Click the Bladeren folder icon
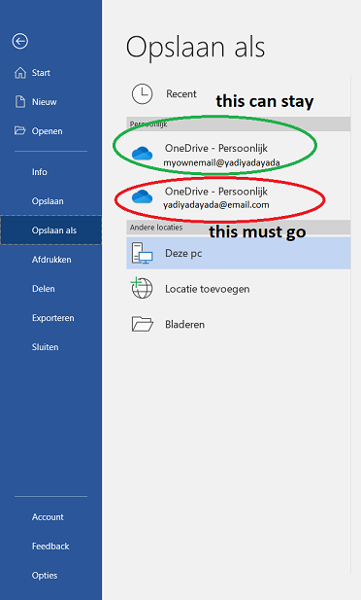The height and width of the screenshot is (600, 361). (142, 324)
